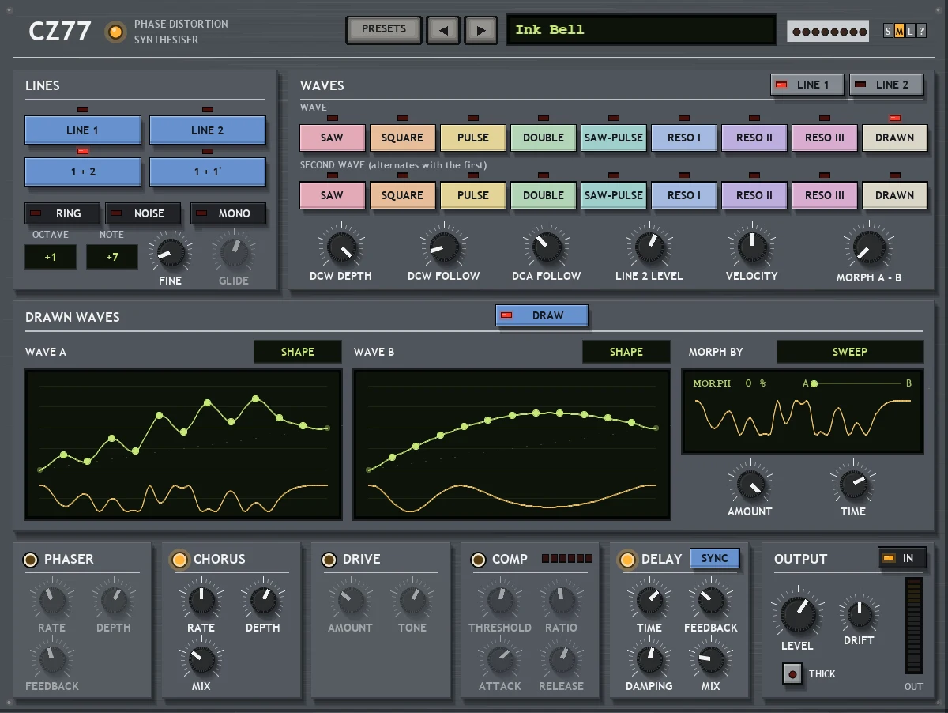Screen dimensions: 948x713
Task: Click the MORPH waveform preview display
Action: [803, 412]
